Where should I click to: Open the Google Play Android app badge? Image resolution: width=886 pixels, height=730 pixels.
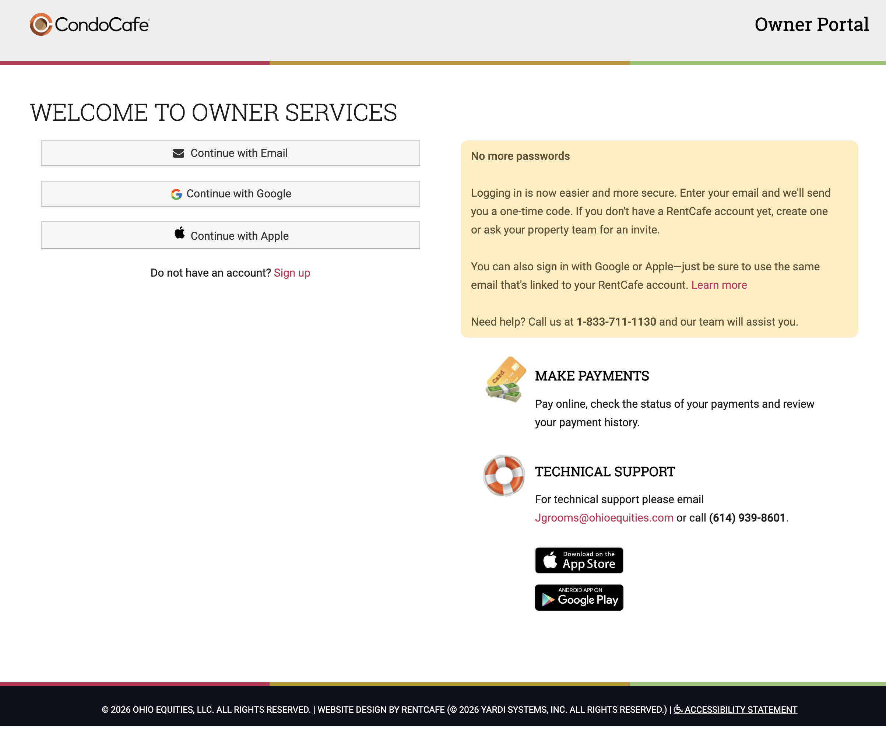(579, 597)
